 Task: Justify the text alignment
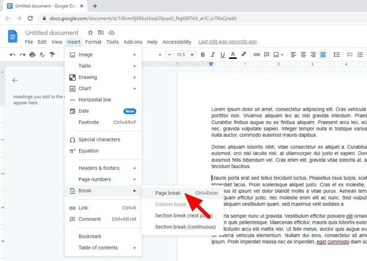click(323, 55)
